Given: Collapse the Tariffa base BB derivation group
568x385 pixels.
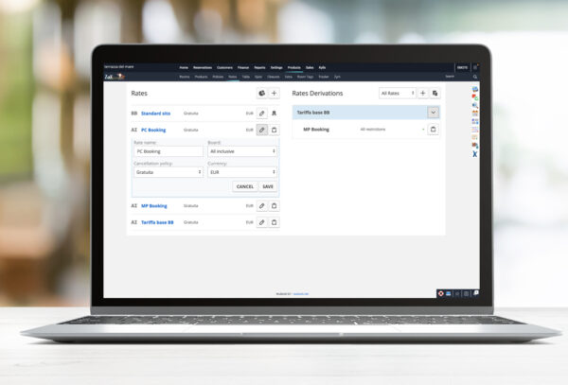Looking at the screenshot, I should point(434,112).
